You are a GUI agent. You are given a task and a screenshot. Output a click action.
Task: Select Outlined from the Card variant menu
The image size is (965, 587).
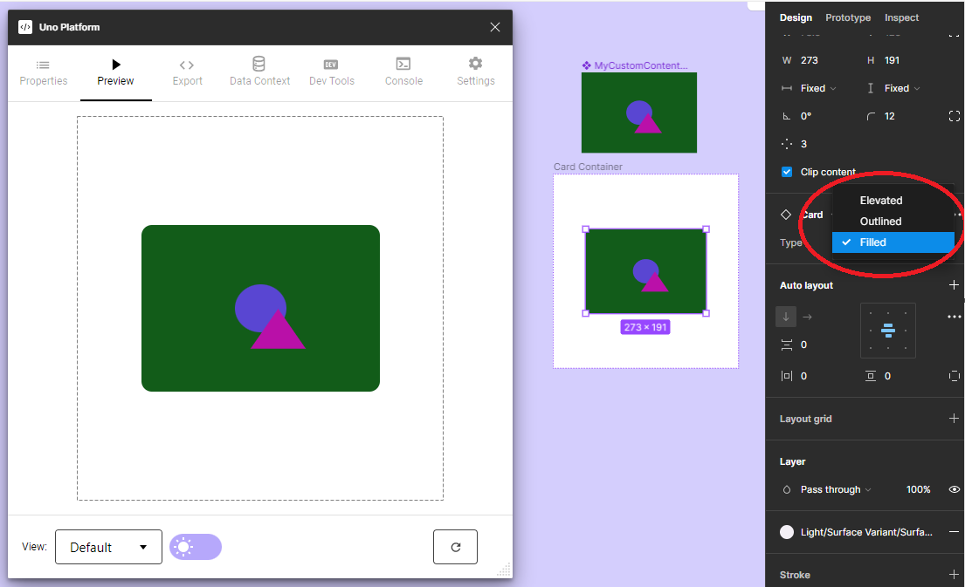point(881,221)
